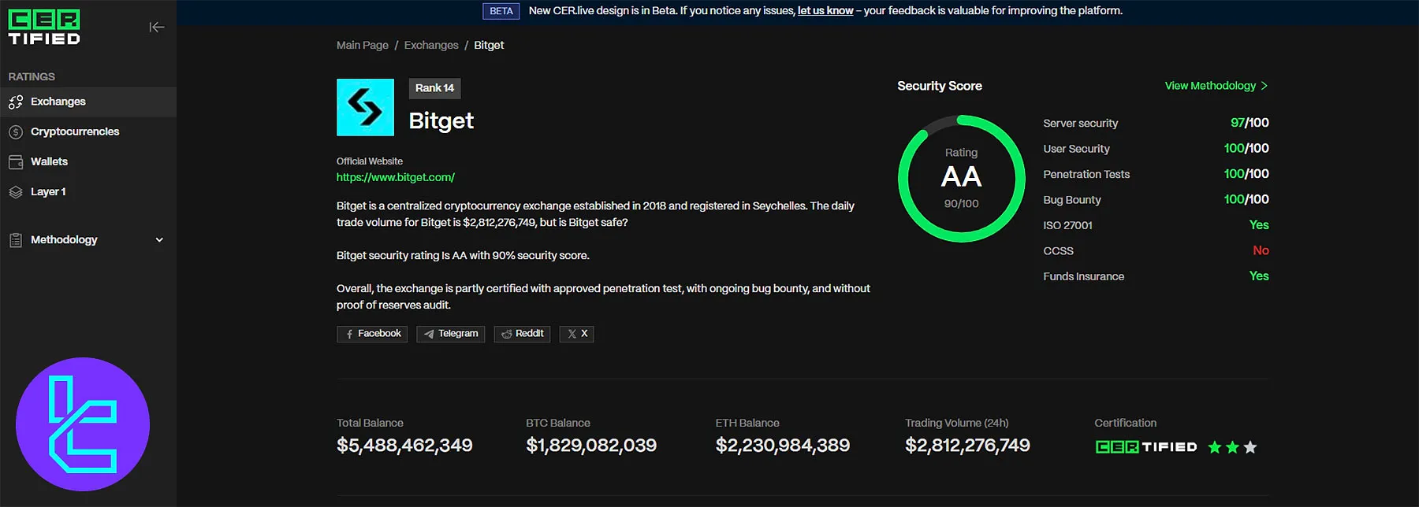1419x507 pixels.
Task: Click the Bug Bounty score row
Action: [x=1156, y=200]
